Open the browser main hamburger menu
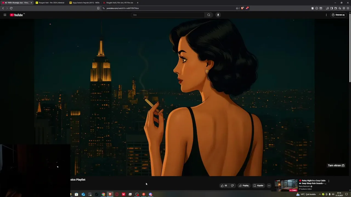351x197 pixels. (348, 8)
